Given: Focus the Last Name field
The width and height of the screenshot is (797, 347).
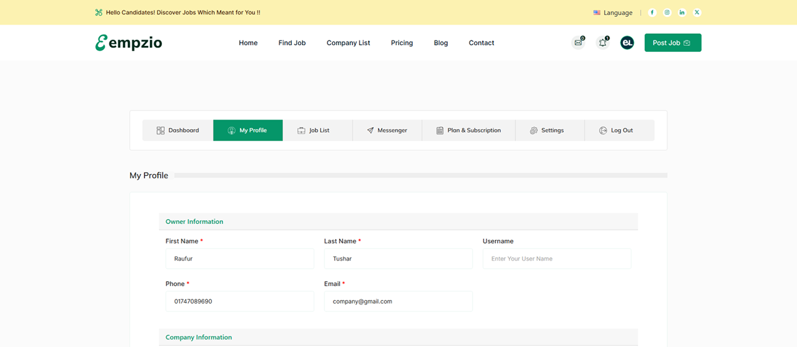Looking at the screenshot, I should [x=398, y=258].
